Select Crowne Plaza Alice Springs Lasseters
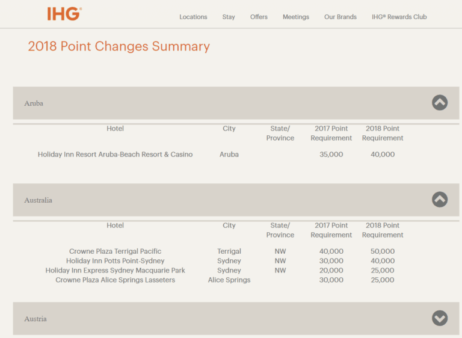 click(115, 280)
